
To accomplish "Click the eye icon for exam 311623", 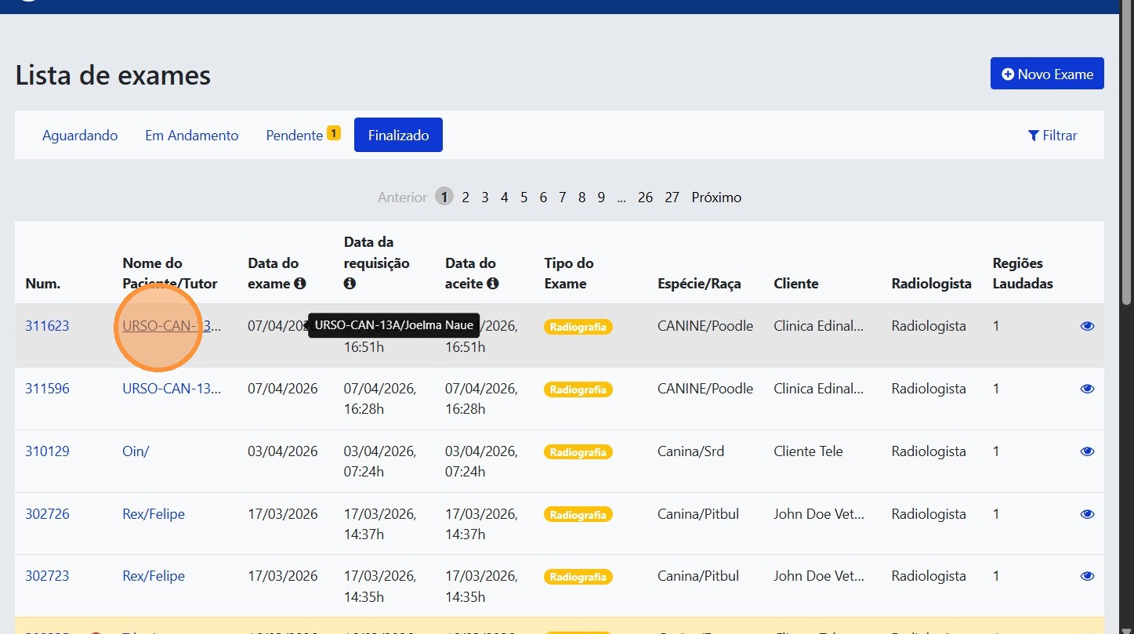I will 1087,326.
